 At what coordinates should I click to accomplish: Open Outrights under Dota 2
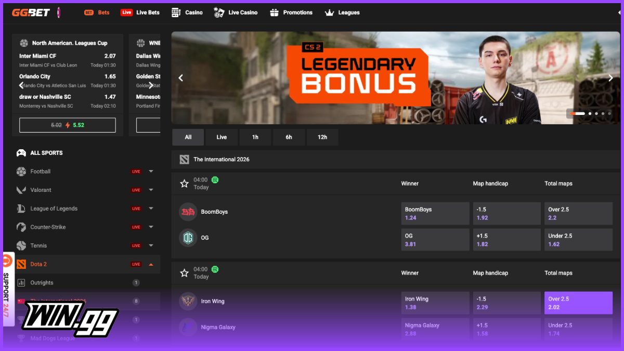(x=42, y=283)
